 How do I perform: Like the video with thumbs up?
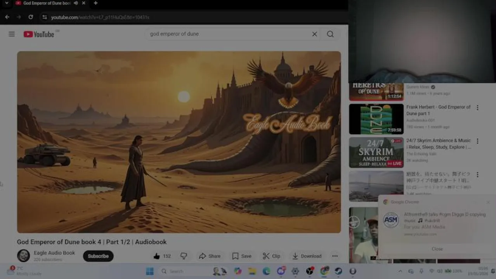162,256
